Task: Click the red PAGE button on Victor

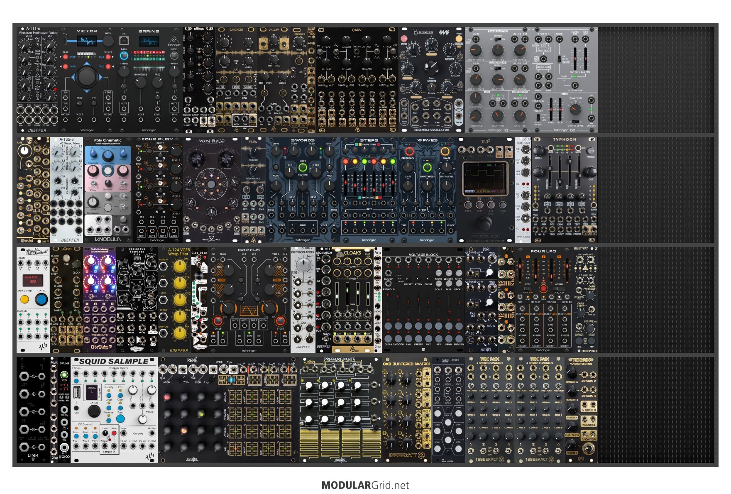Action: 65,57
